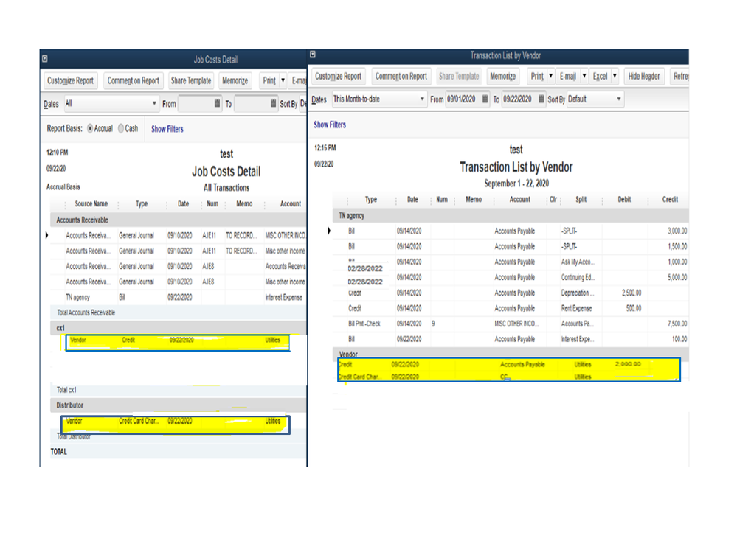Viewport: 737px width, 552px height.
Task: Click Comment on Report in Job Costs Detail
Action: 134,81
